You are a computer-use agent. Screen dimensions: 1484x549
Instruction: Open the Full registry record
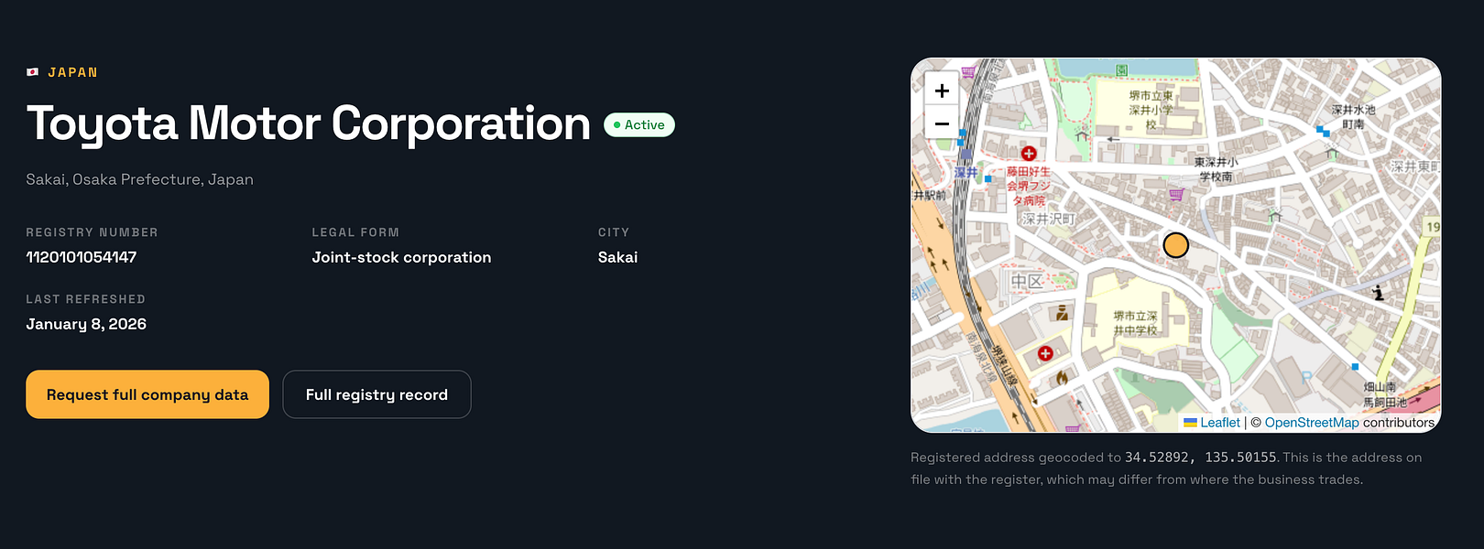coord(376,394)
